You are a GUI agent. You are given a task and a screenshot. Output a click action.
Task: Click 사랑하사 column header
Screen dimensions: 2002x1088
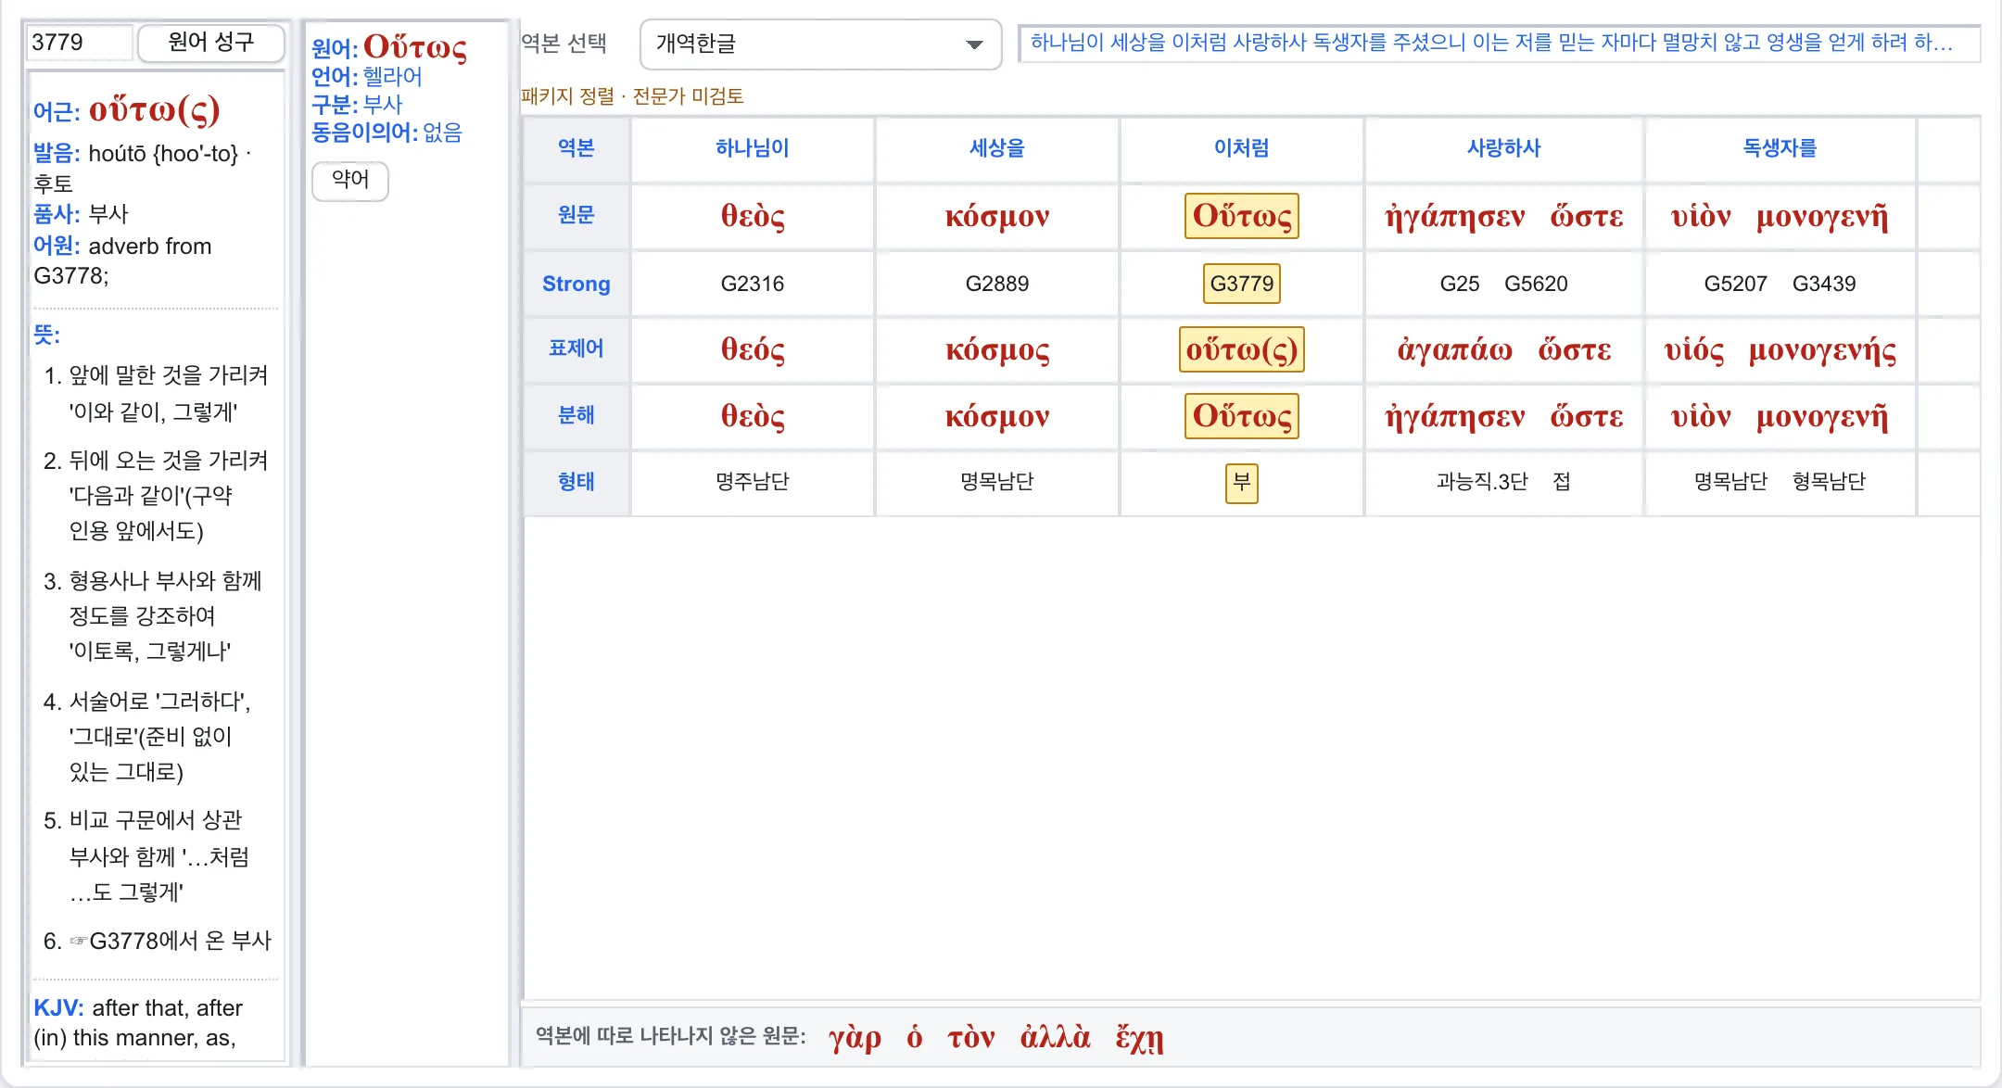point(1503,148)
